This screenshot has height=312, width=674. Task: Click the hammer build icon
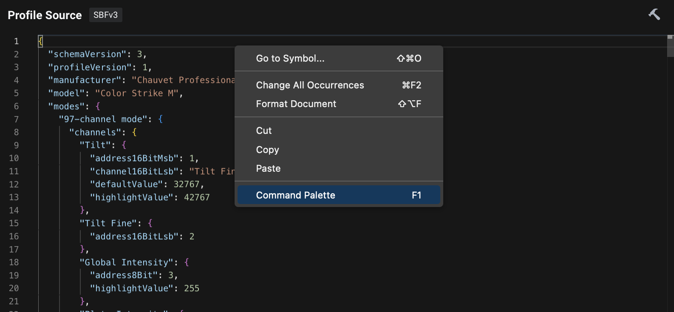[x=654, y=14]
